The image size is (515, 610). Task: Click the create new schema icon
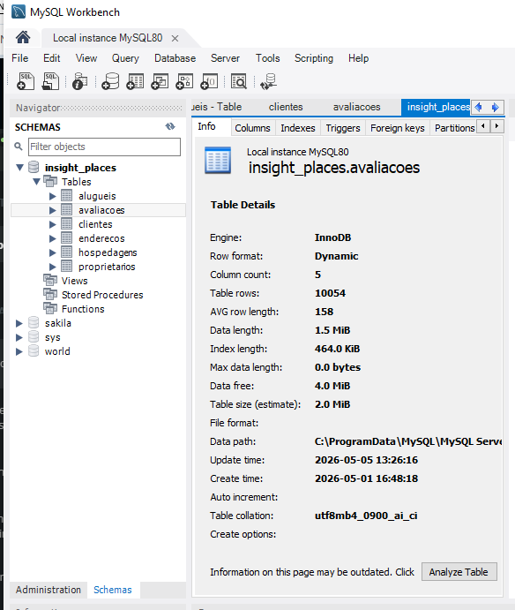110,81
